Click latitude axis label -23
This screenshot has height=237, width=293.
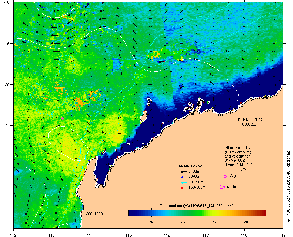6,208
